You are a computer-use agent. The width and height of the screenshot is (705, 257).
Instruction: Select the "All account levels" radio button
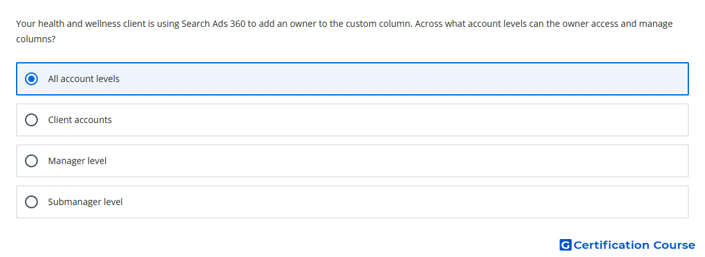click(x=31, y=79)
